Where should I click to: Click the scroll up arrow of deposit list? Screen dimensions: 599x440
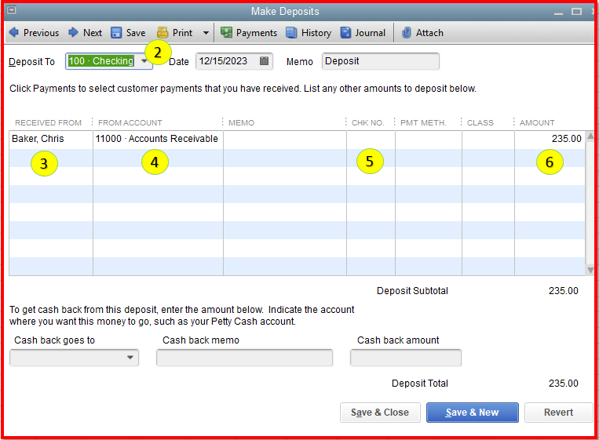(590, 136)
